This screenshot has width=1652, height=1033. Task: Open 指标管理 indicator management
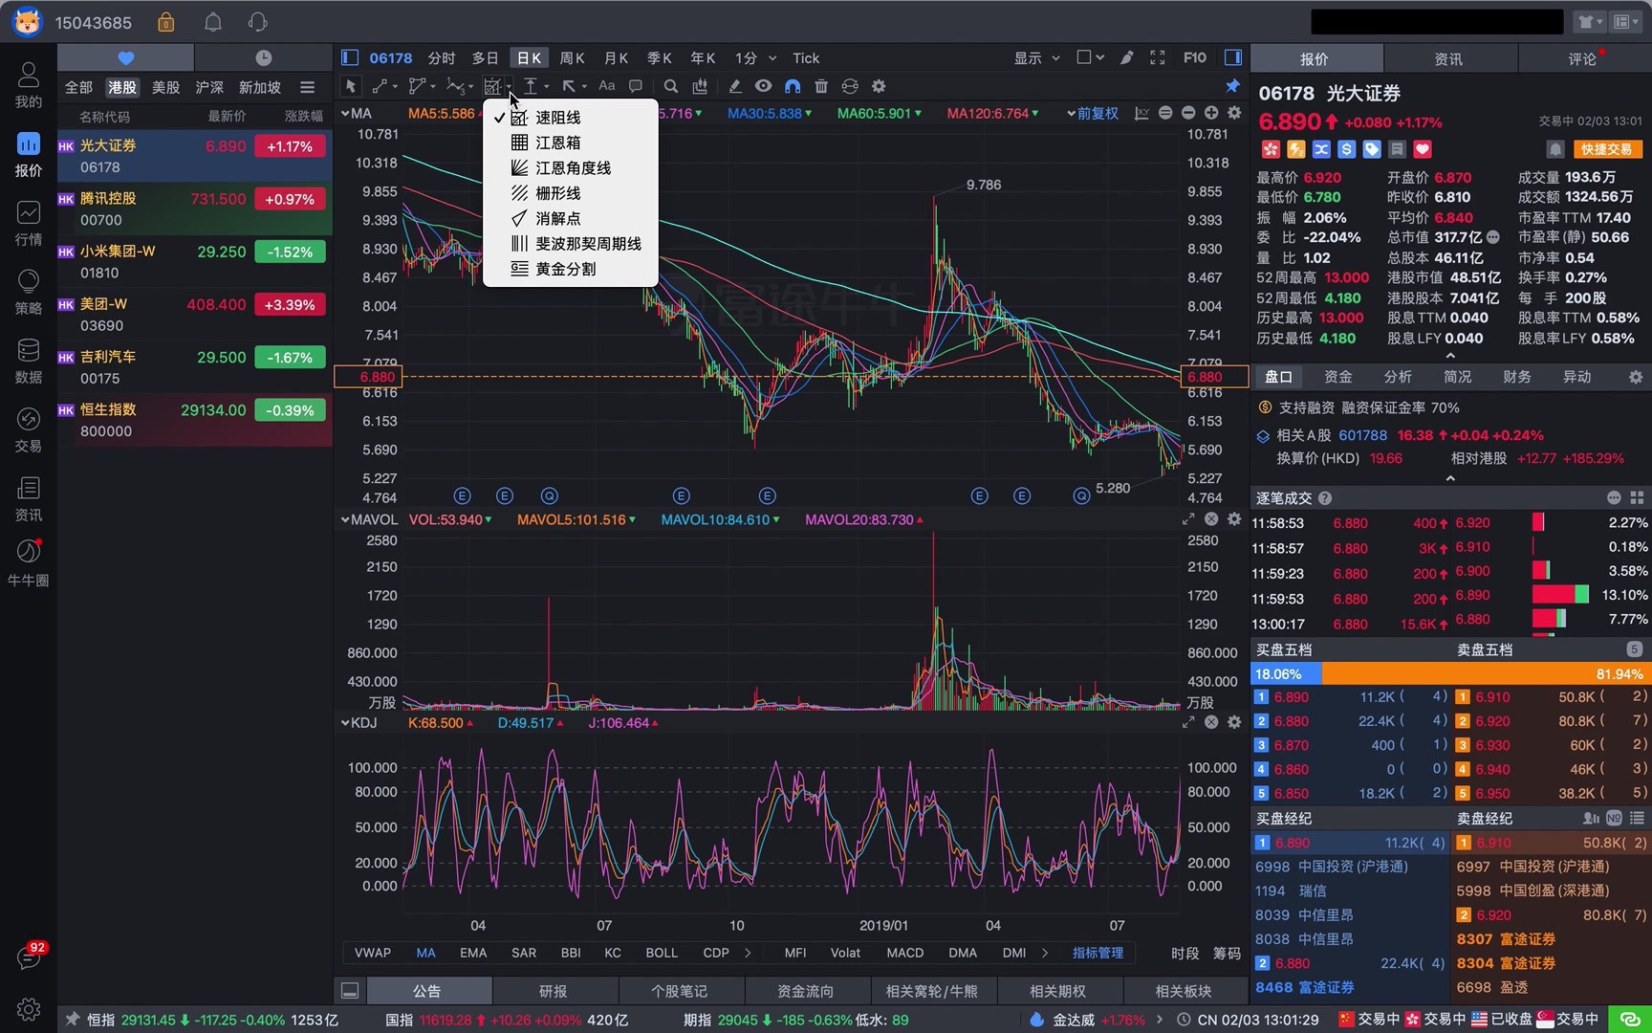1098,953
